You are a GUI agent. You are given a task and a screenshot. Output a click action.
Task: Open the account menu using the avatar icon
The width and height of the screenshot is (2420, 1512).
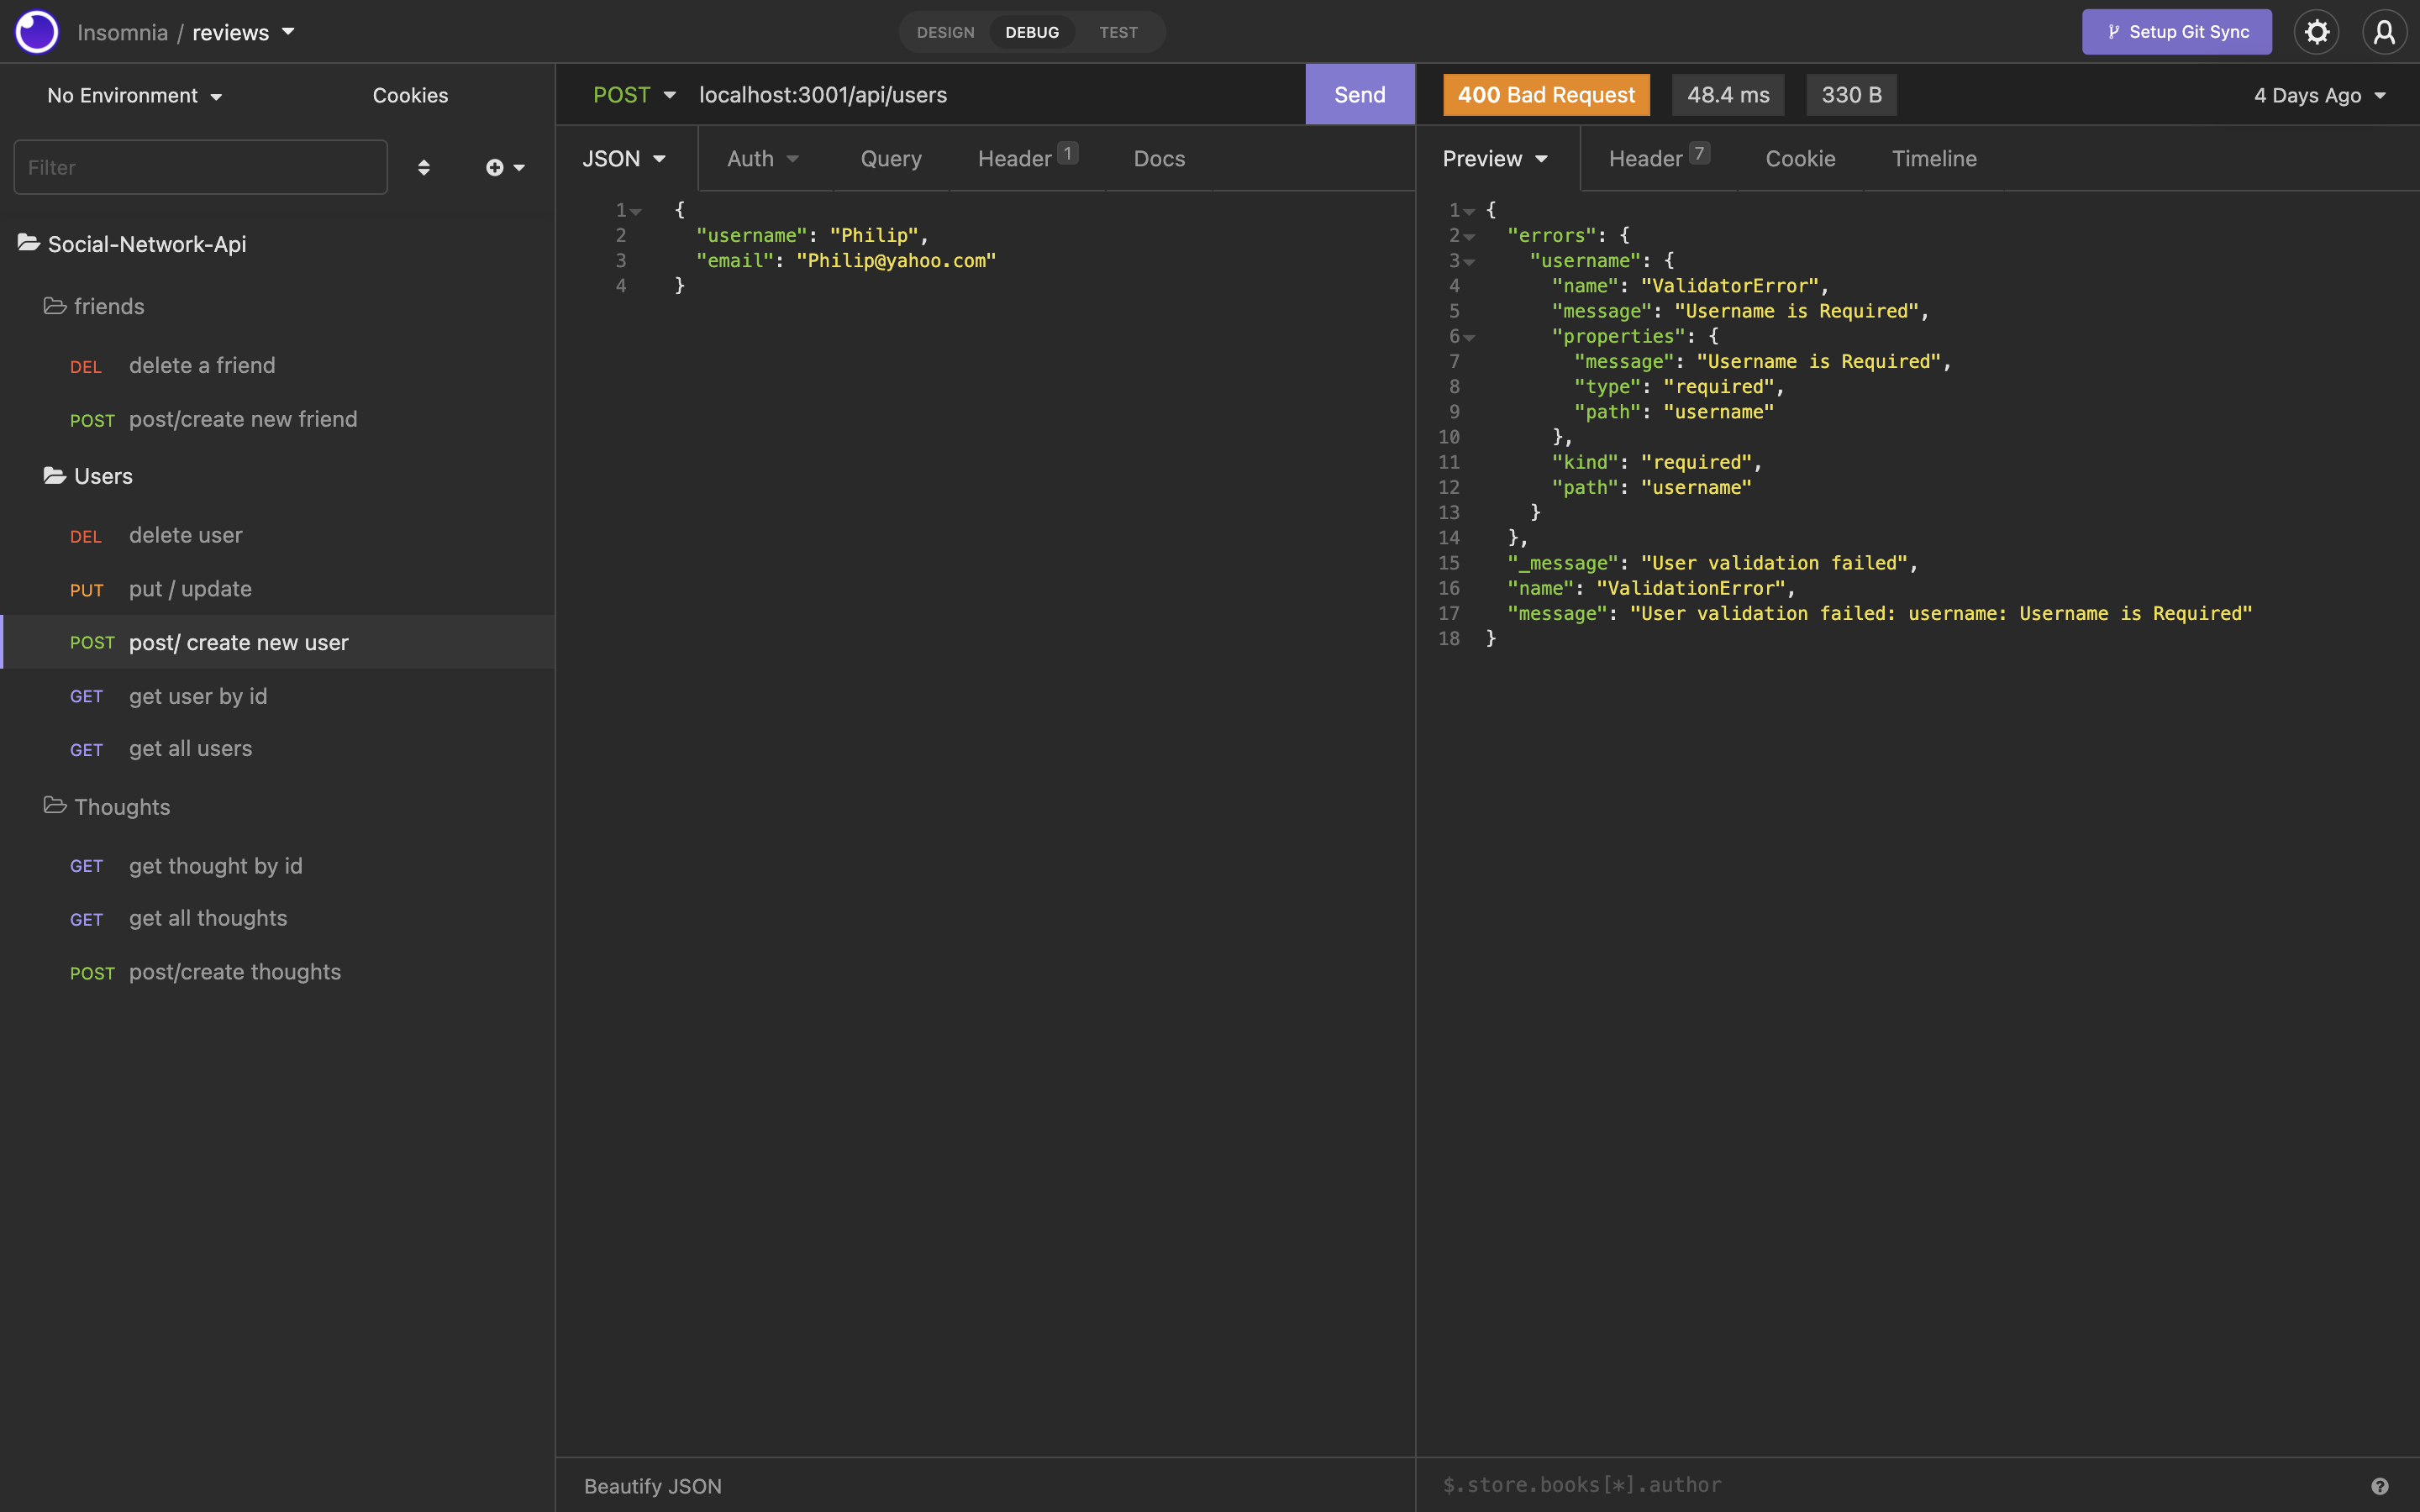click(2384, 31)
